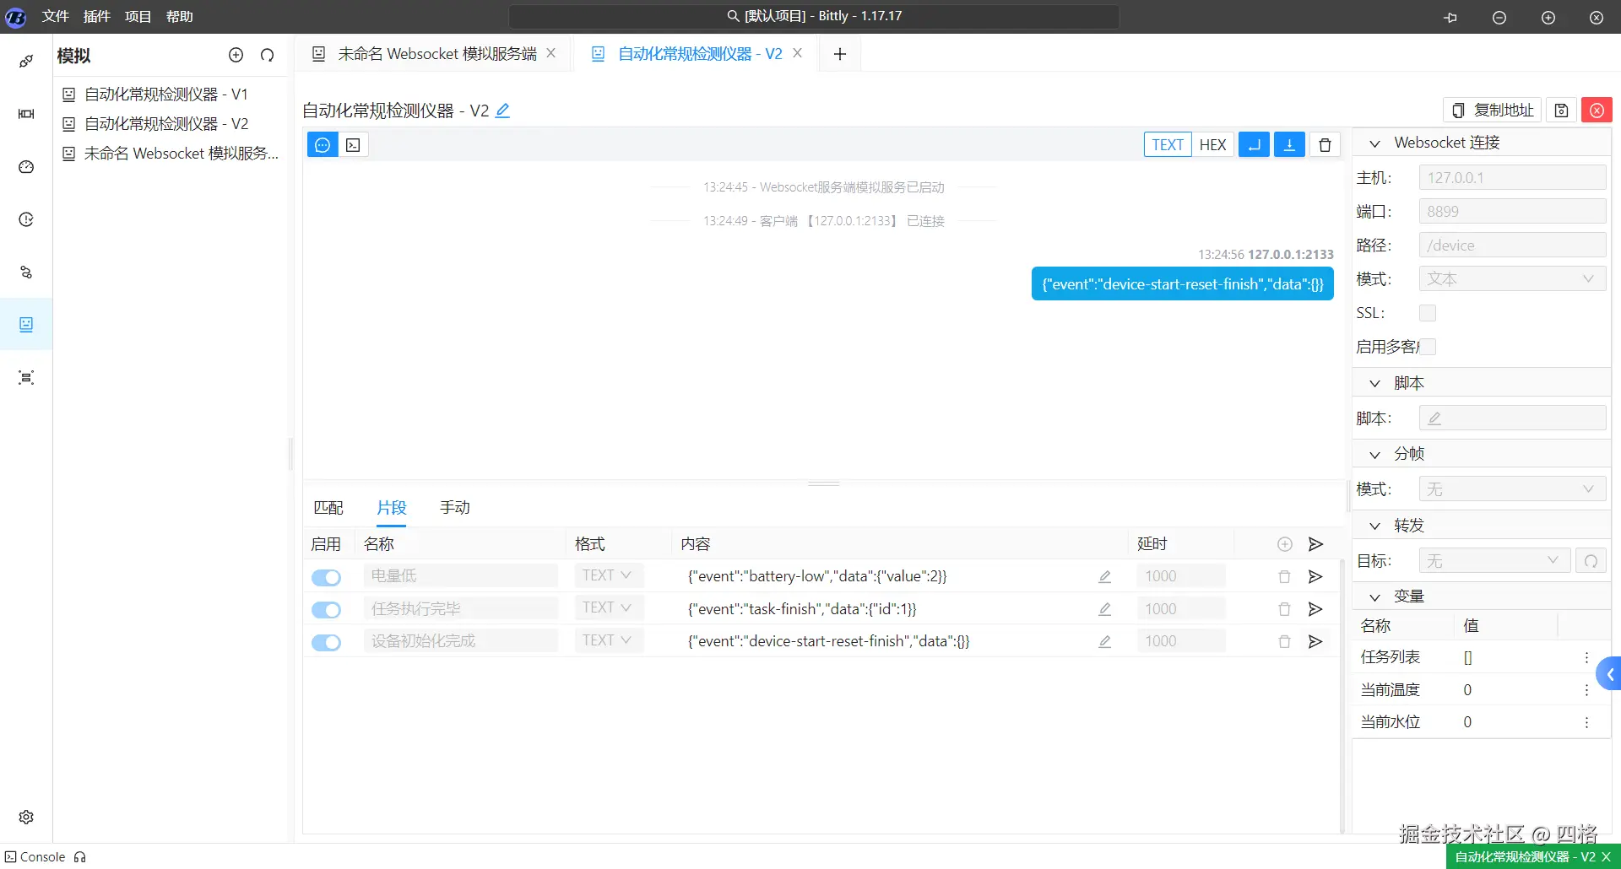
Task: Stop the service with red circle button
Action: (1597, 111)
